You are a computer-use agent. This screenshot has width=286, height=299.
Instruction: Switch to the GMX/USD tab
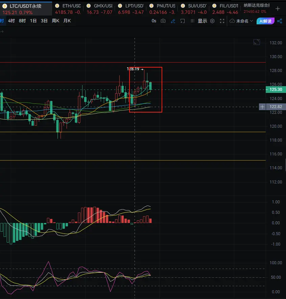pyautogui.click(x=99, y=9)
